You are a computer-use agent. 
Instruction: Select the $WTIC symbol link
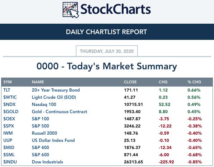click(x=10, y=97)
